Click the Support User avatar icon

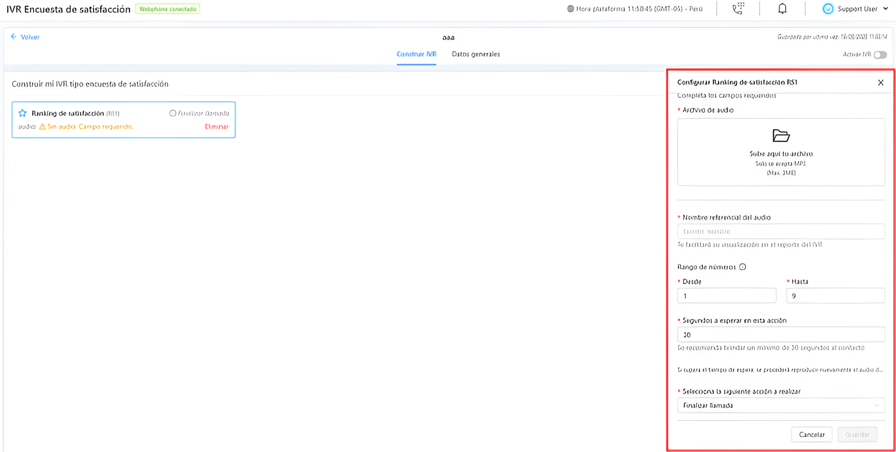(828, 8)
